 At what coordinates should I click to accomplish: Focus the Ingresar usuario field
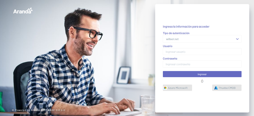202,52
